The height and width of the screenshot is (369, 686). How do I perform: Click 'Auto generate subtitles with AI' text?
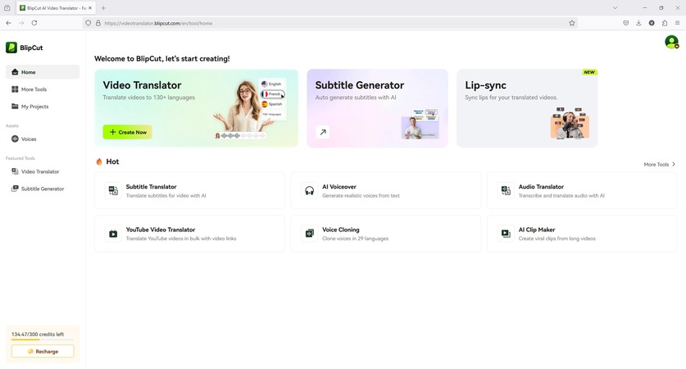coord(355,98)
